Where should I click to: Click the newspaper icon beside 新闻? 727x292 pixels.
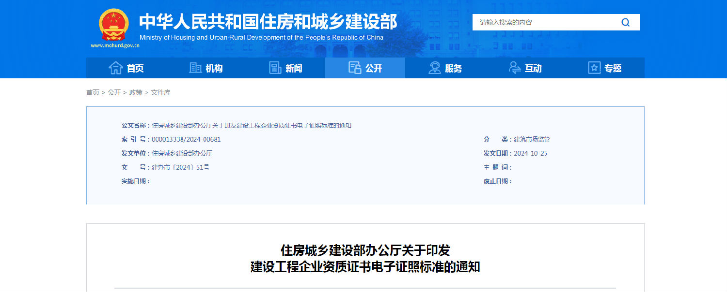tap(274, 68)
